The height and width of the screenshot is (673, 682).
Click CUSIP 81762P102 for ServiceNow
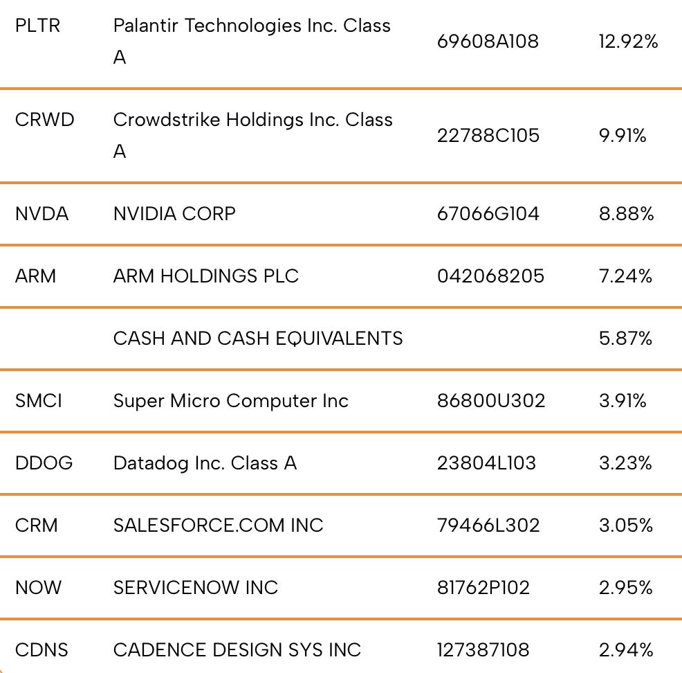pyautogui.click(x=483, y=587)
